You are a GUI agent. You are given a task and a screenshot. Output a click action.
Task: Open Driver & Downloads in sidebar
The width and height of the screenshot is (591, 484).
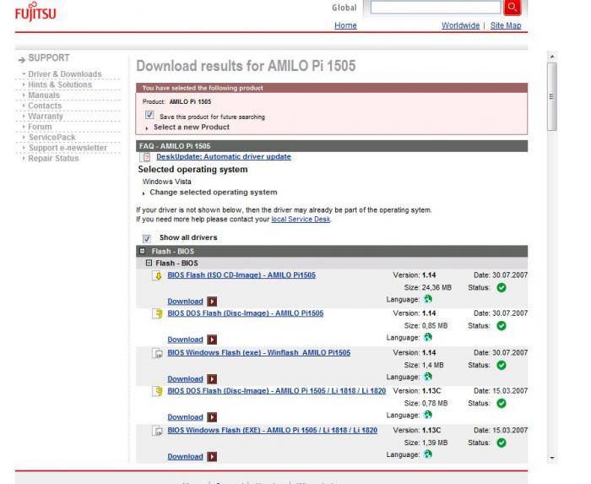click(x=65, y=74)
